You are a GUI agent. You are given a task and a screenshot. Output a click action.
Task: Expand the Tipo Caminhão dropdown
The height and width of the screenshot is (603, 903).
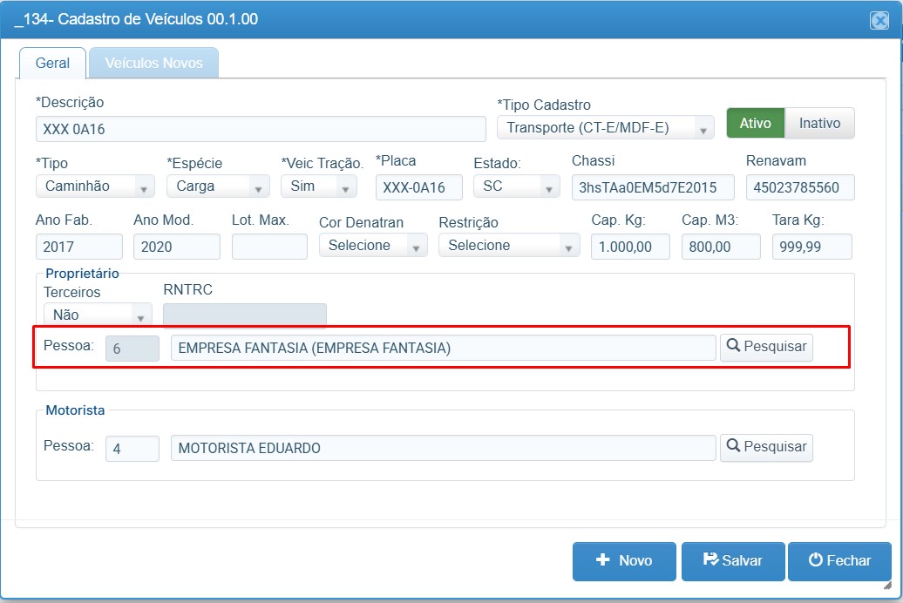(x=95, y=186)
